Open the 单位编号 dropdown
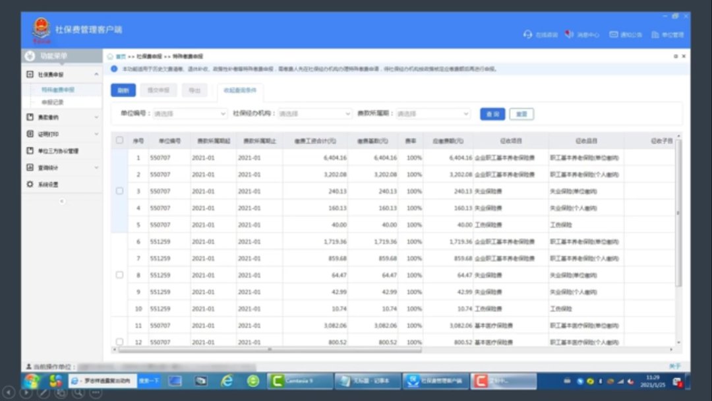 click(x=190, y=113)
